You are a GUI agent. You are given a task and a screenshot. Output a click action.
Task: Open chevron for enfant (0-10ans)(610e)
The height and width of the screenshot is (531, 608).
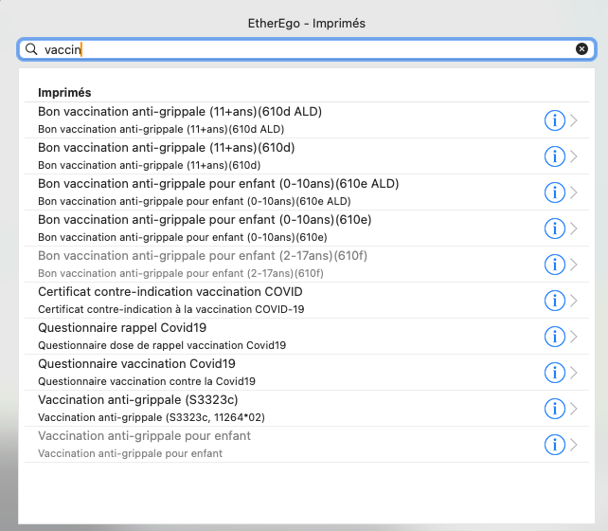574,229
